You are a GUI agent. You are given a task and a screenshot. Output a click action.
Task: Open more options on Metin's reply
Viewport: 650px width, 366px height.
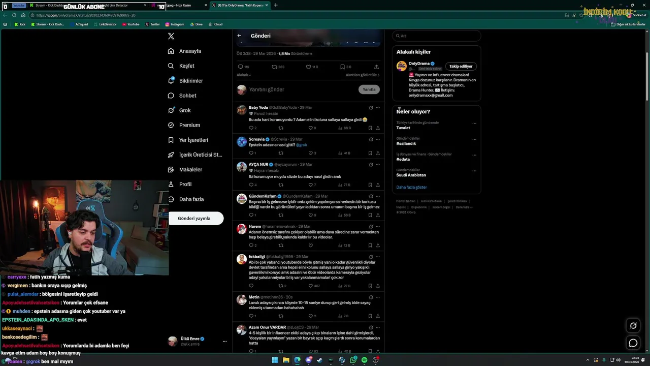378,297
